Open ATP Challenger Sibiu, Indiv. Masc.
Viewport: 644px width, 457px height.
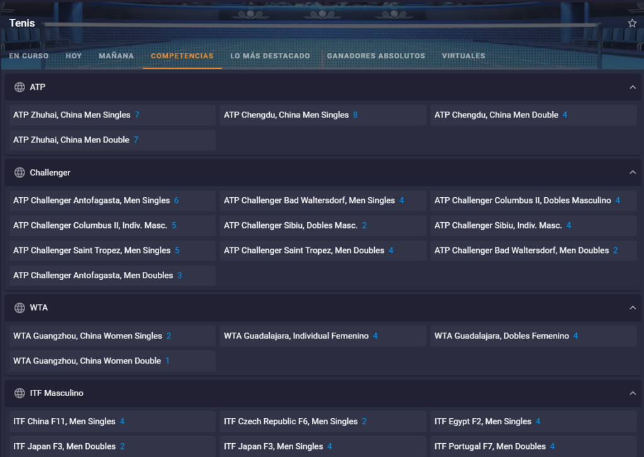(533, 225)
